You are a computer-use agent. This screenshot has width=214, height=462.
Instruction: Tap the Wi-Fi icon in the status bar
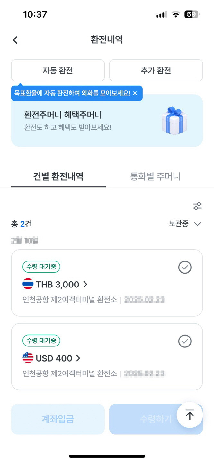(x=175, y=14)
